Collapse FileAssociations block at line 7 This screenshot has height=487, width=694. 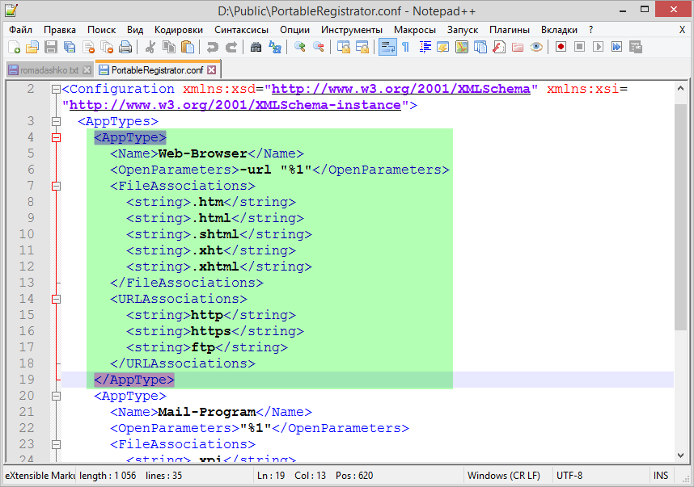tap(56, 186)
